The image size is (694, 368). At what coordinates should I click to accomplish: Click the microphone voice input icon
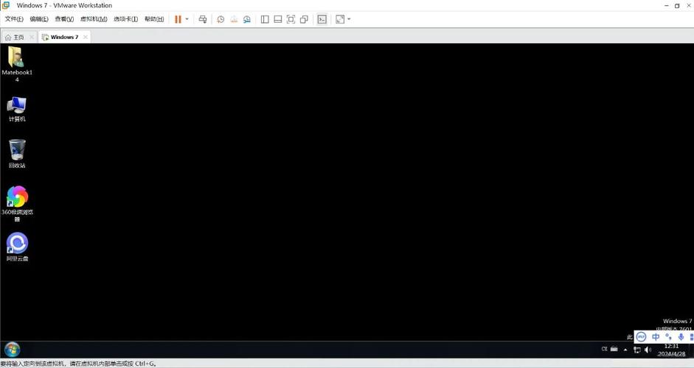click(681, 337)
